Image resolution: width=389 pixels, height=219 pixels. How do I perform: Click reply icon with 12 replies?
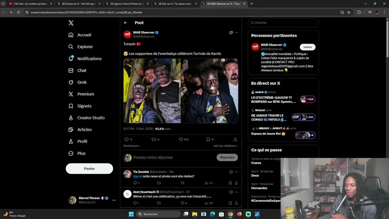click(126, 139)
